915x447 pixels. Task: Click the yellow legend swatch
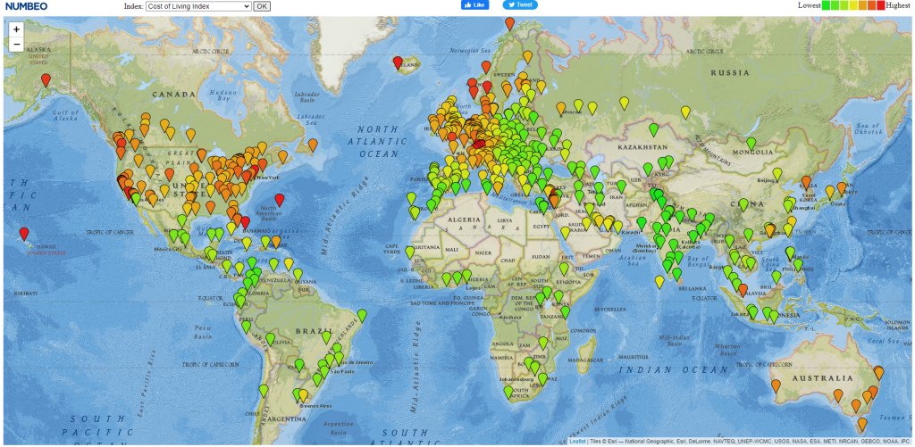pyautogui.click(x=852, y=6)
